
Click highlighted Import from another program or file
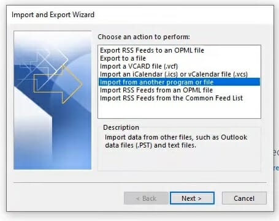[179, 82]
